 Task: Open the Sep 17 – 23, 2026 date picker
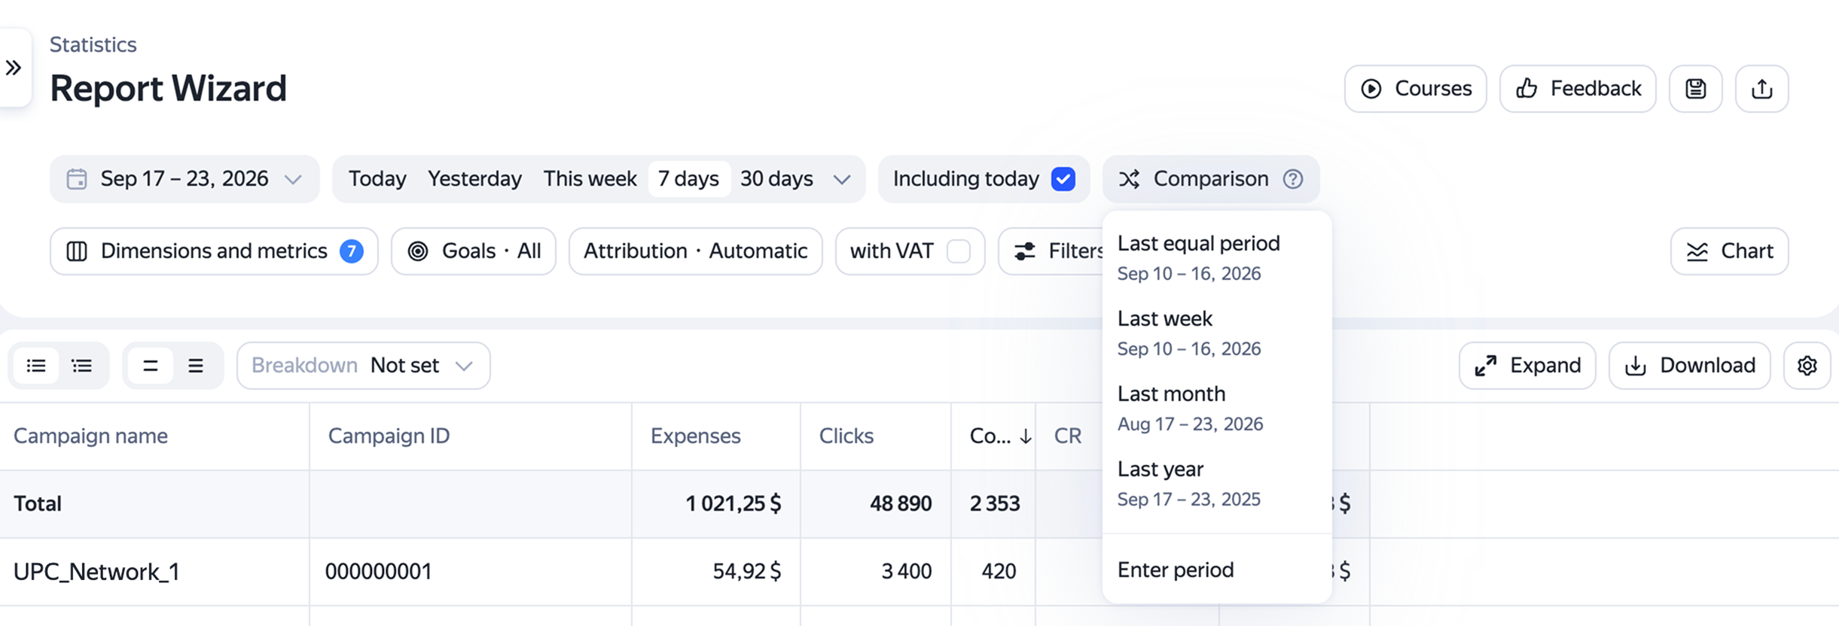tap(185, 179)
